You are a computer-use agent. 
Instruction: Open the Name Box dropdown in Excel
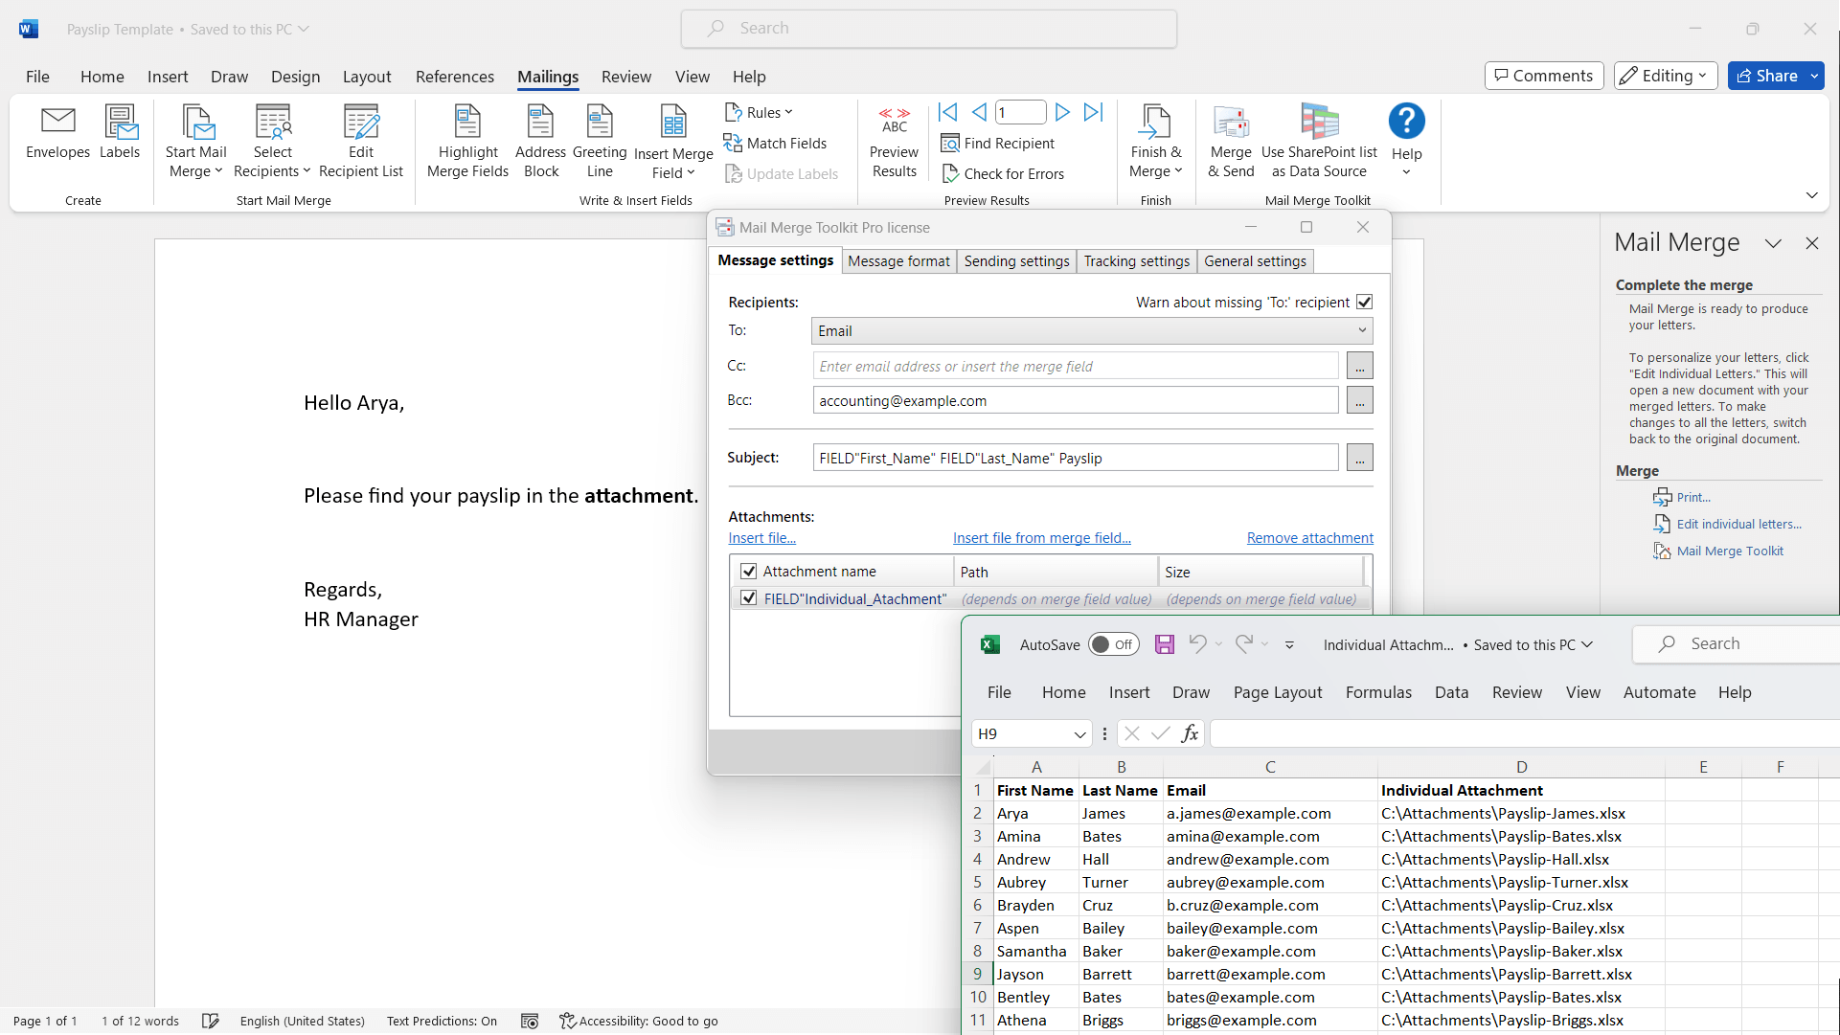coord(1079,733)
